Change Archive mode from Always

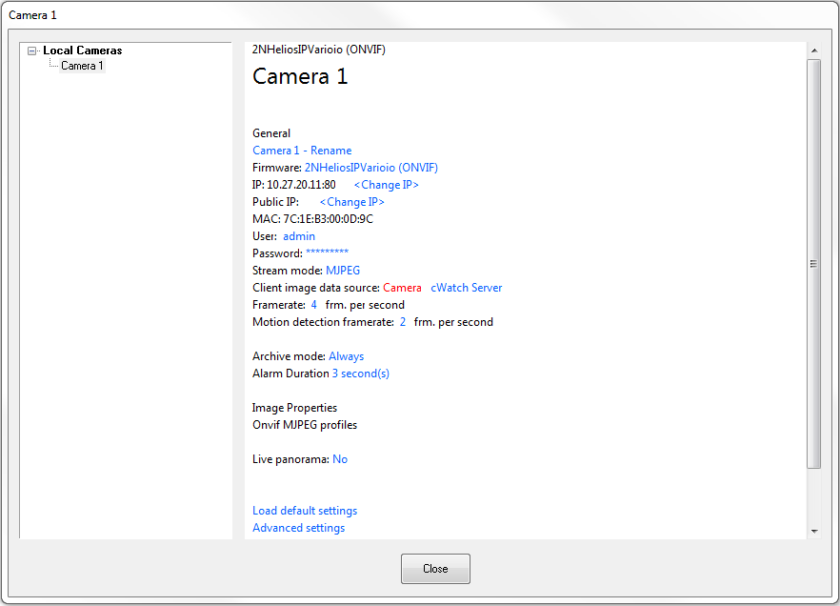346,356
